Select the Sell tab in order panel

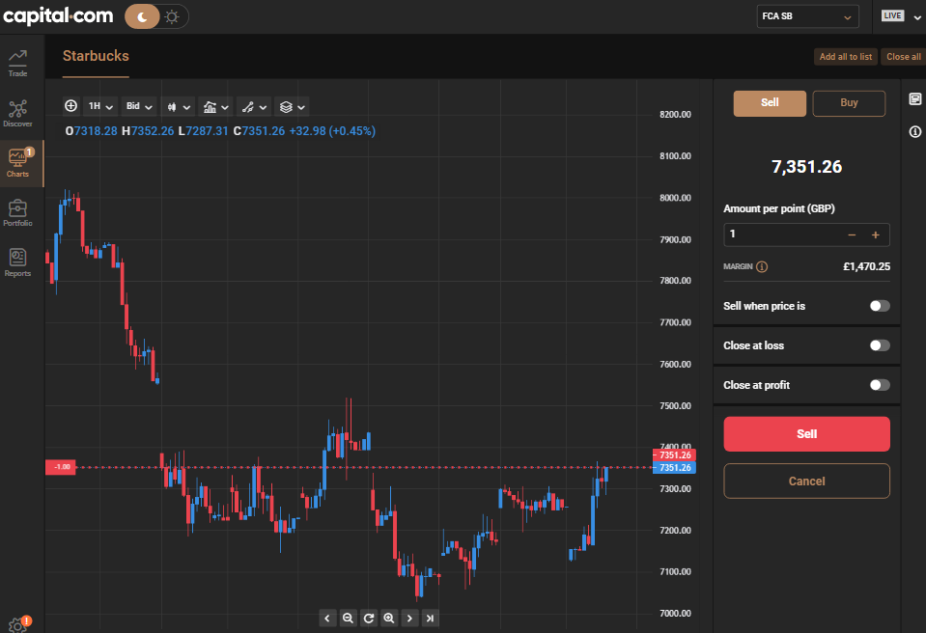pos(770,103)
